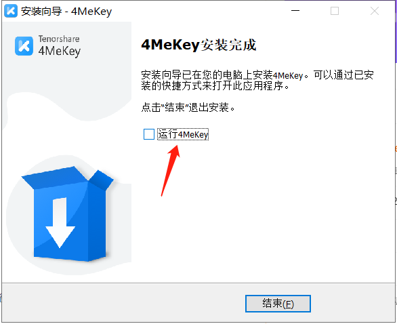Click the 结束(F) button to exit setup
This screenshot has height=324, width=397.
click(278, 303)
